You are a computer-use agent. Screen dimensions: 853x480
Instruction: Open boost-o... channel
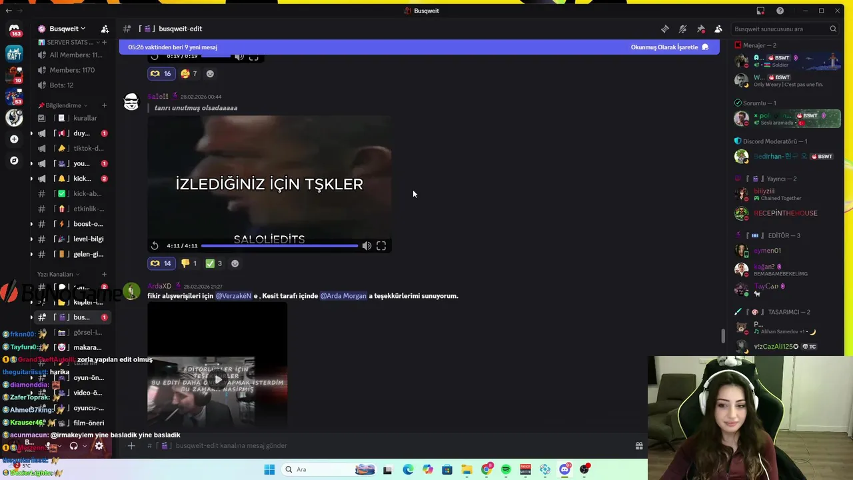pos(72,224)
